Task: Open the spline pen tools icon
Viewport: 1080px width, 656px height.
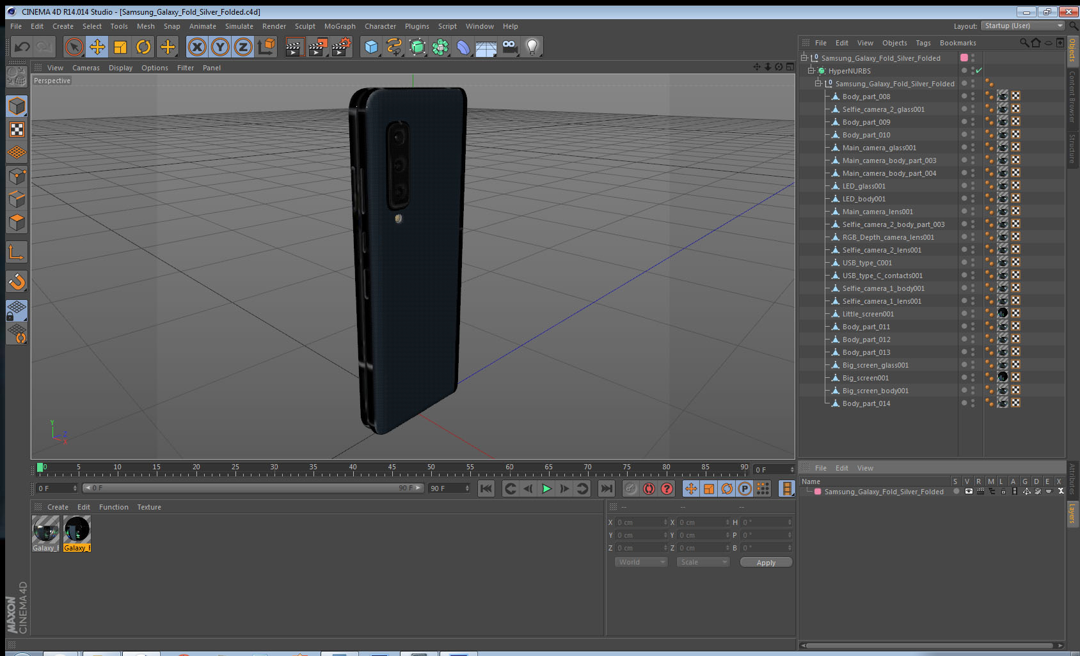Action: pyautogui.click(x=394, y=47)
